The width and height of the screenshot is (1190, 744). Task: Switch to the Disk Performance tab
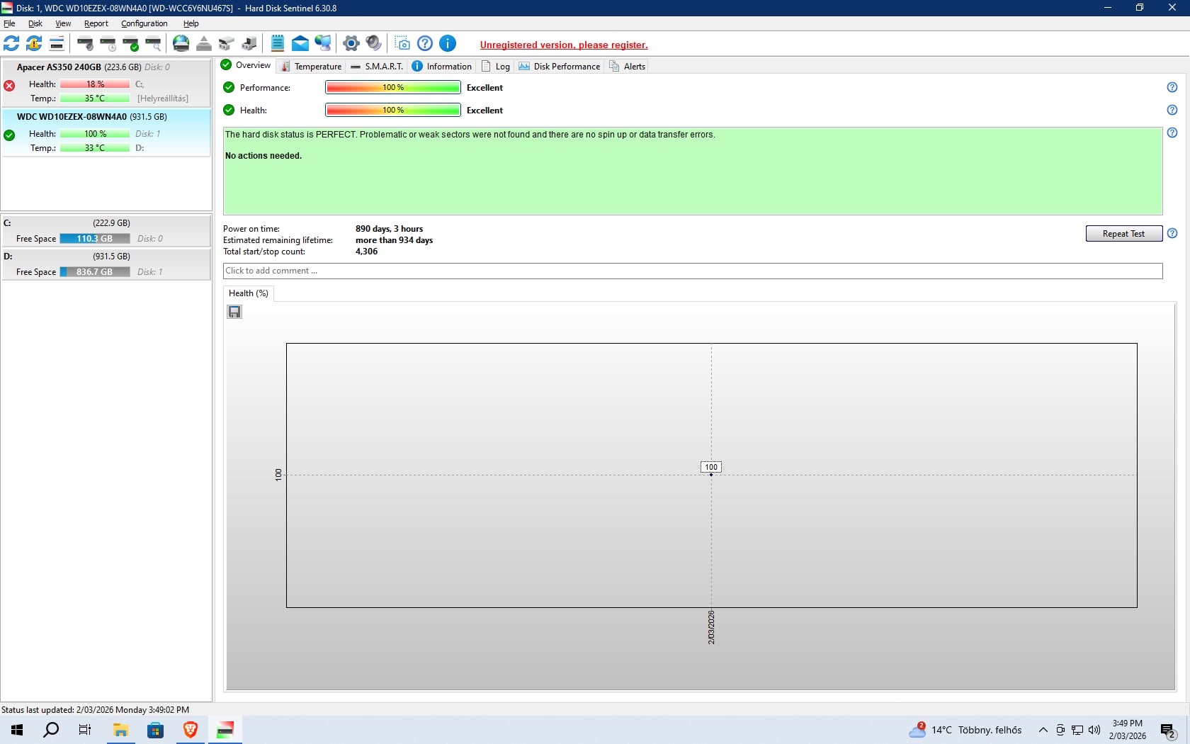tap(560, 66)
